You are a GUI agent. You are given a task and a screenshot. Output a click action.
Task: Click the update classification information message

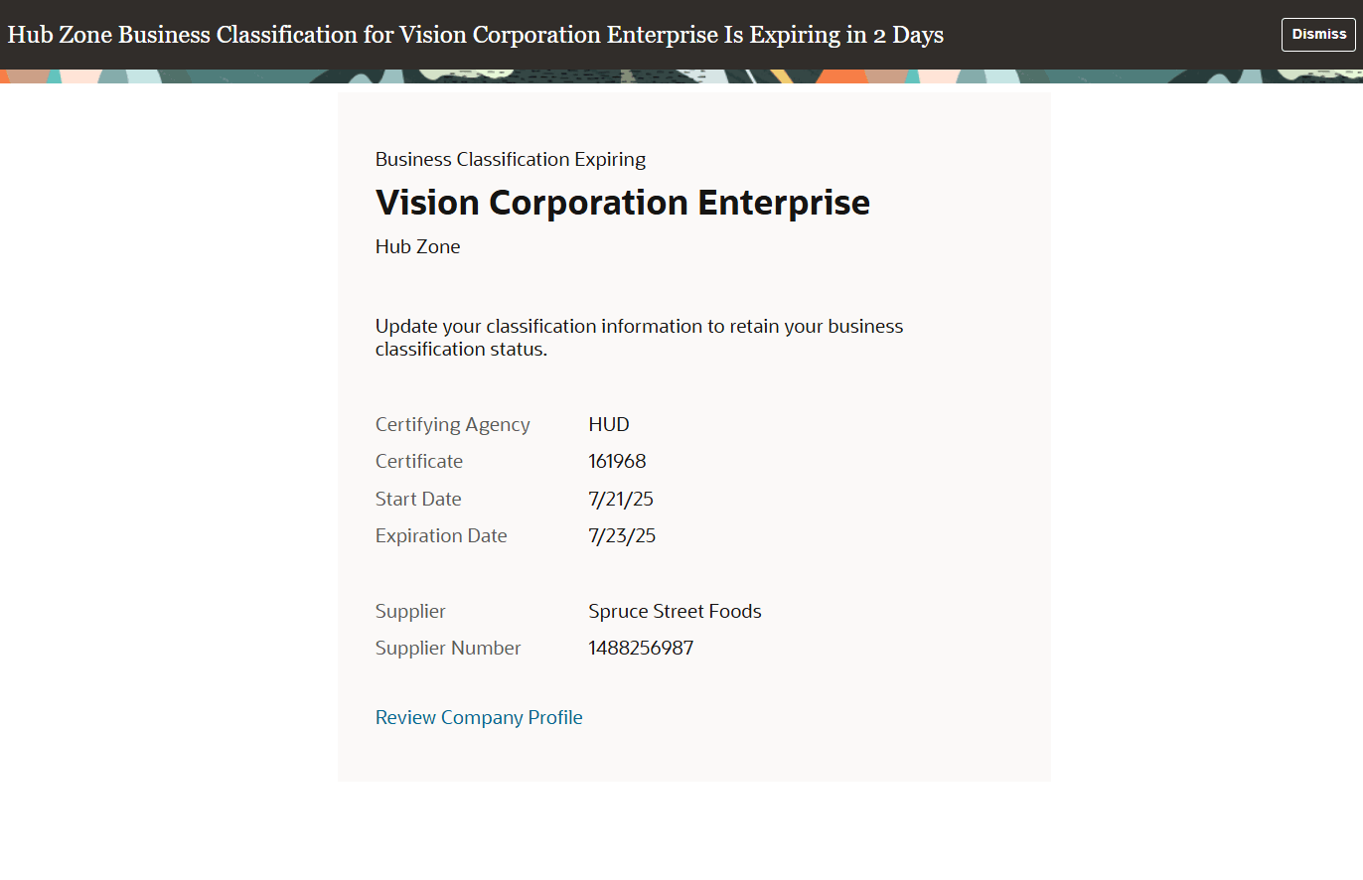(640, 338)
